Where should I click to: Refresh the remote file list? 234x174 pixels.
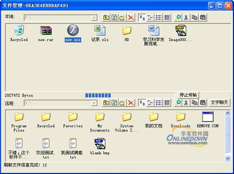tap(114, 103)
